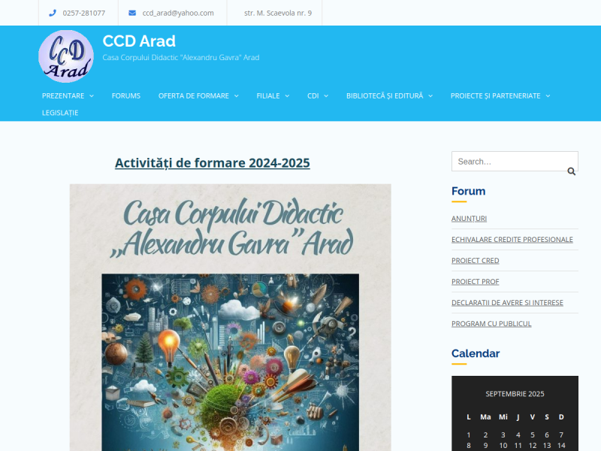Expand the PREZENTARE dropdown menu
Image resolution: width=601 pixels, height=451 pixels.
coord(67,95)
